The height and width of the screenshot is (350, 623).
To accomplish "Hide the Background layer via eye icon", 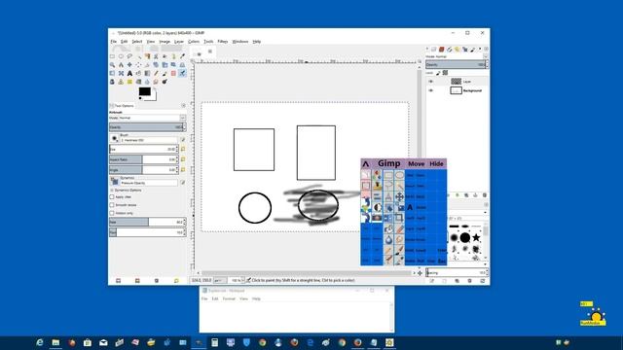I will point(430,90).
